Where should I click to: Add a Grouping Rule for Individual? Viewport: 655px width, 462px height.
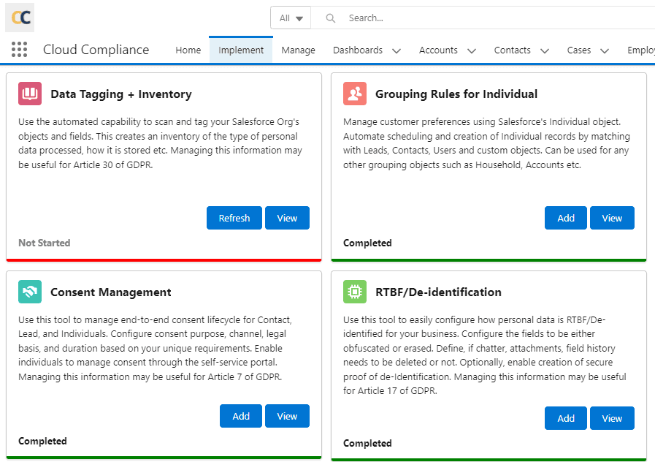(565, 218)
